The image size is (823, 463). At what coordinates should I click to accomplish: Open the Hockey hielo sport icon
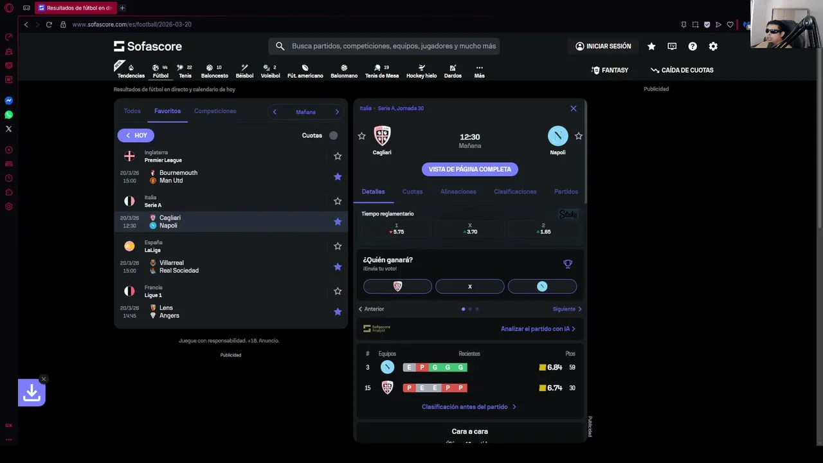pos(421,71)
